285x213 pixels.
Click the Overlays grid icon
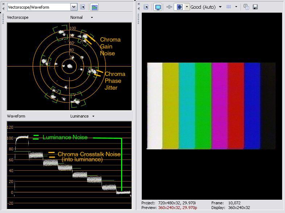[x=229, y=7]
